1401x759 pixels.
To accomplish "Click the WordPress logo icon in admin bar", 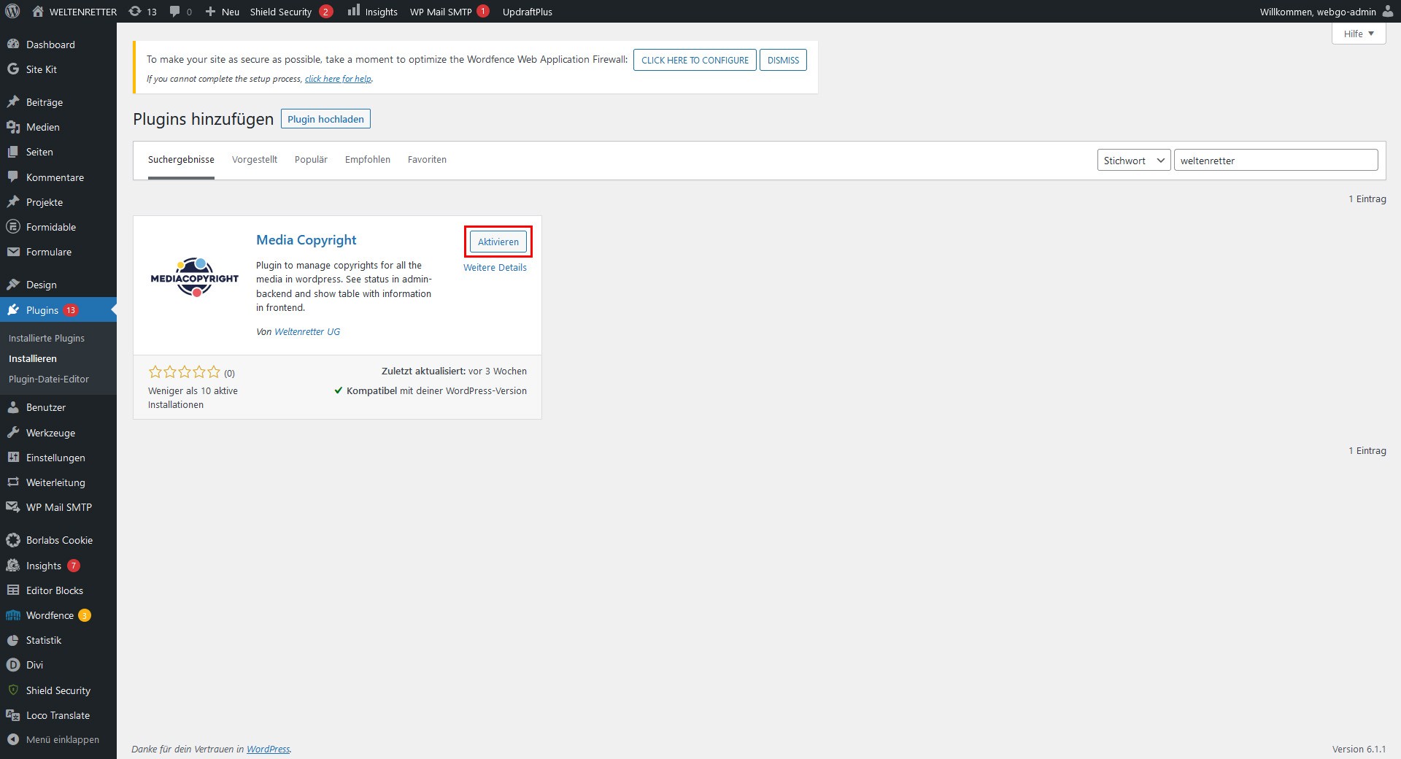I will [12, 12].
